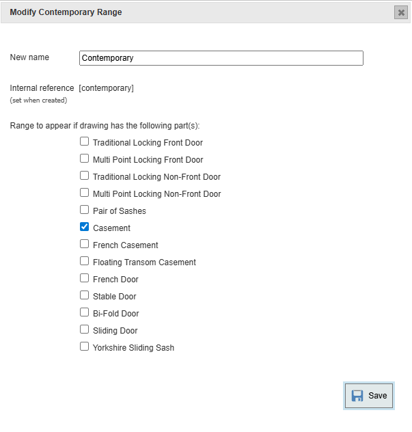
Task: Enable the French Casement checkbox
Action: tap(85, 244)
